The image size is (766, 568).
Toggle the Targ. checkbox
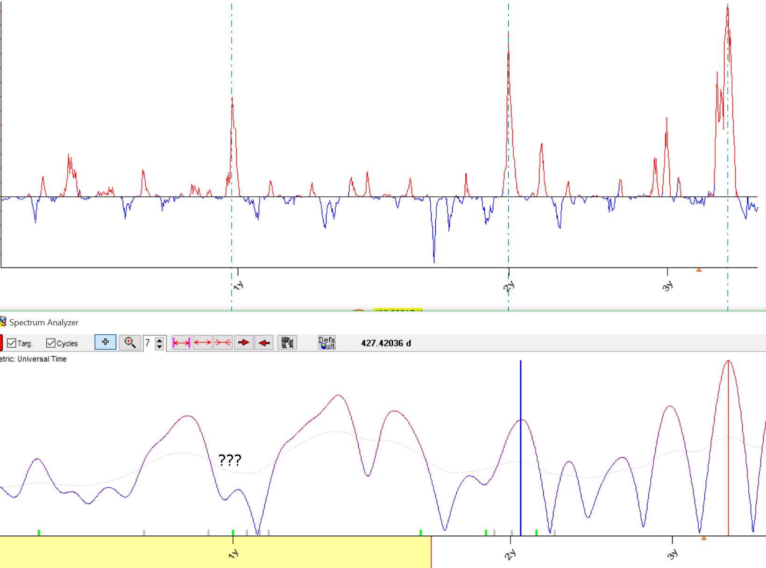coord(12,343)
